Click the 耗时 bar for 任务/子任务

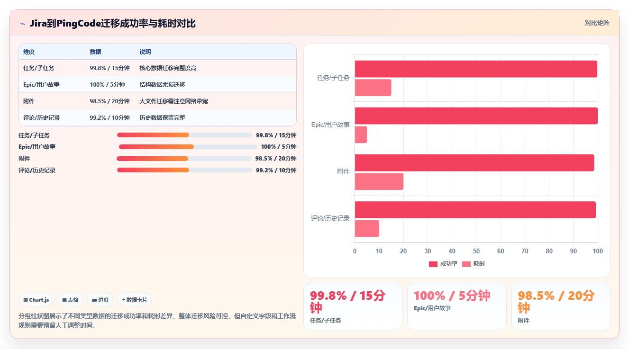pyautogui.click(x=373, y=88)
